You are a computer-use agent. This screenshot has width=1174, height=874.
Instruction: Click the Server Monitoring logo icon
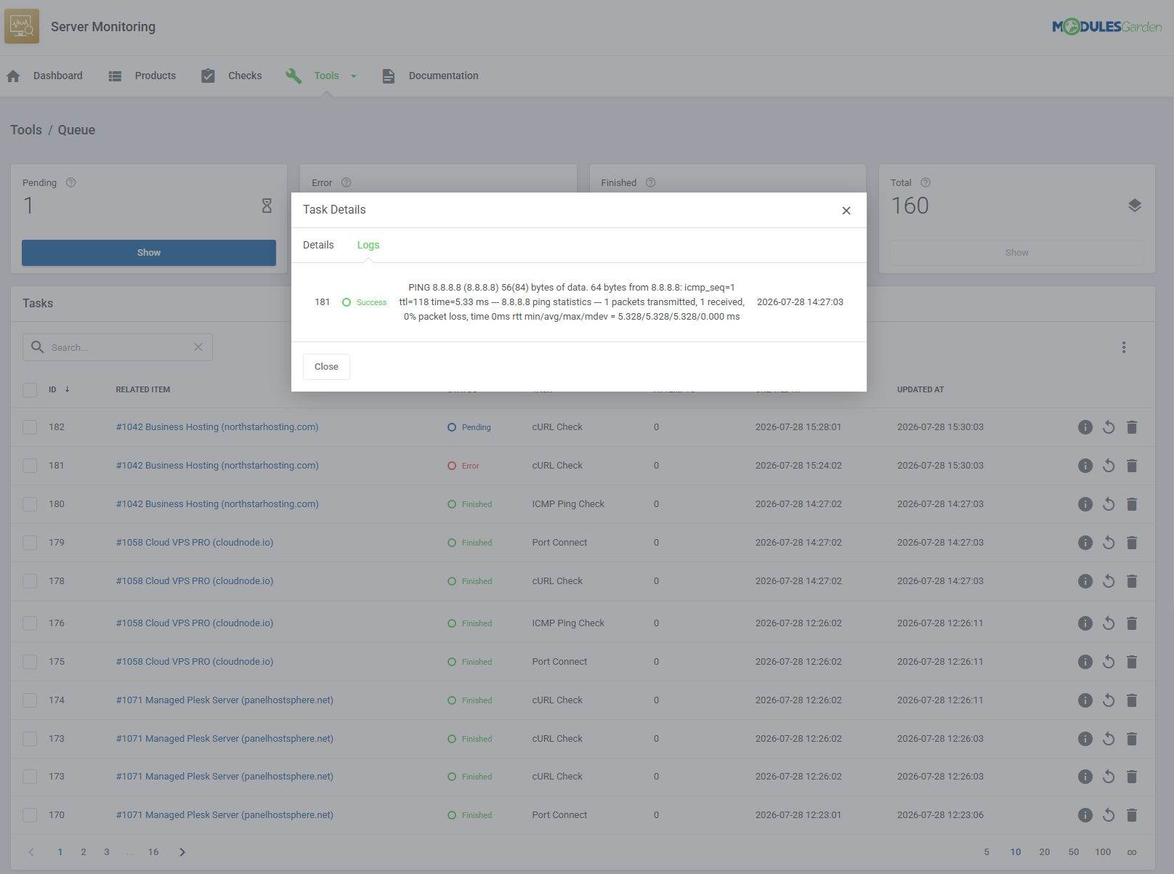22,26
